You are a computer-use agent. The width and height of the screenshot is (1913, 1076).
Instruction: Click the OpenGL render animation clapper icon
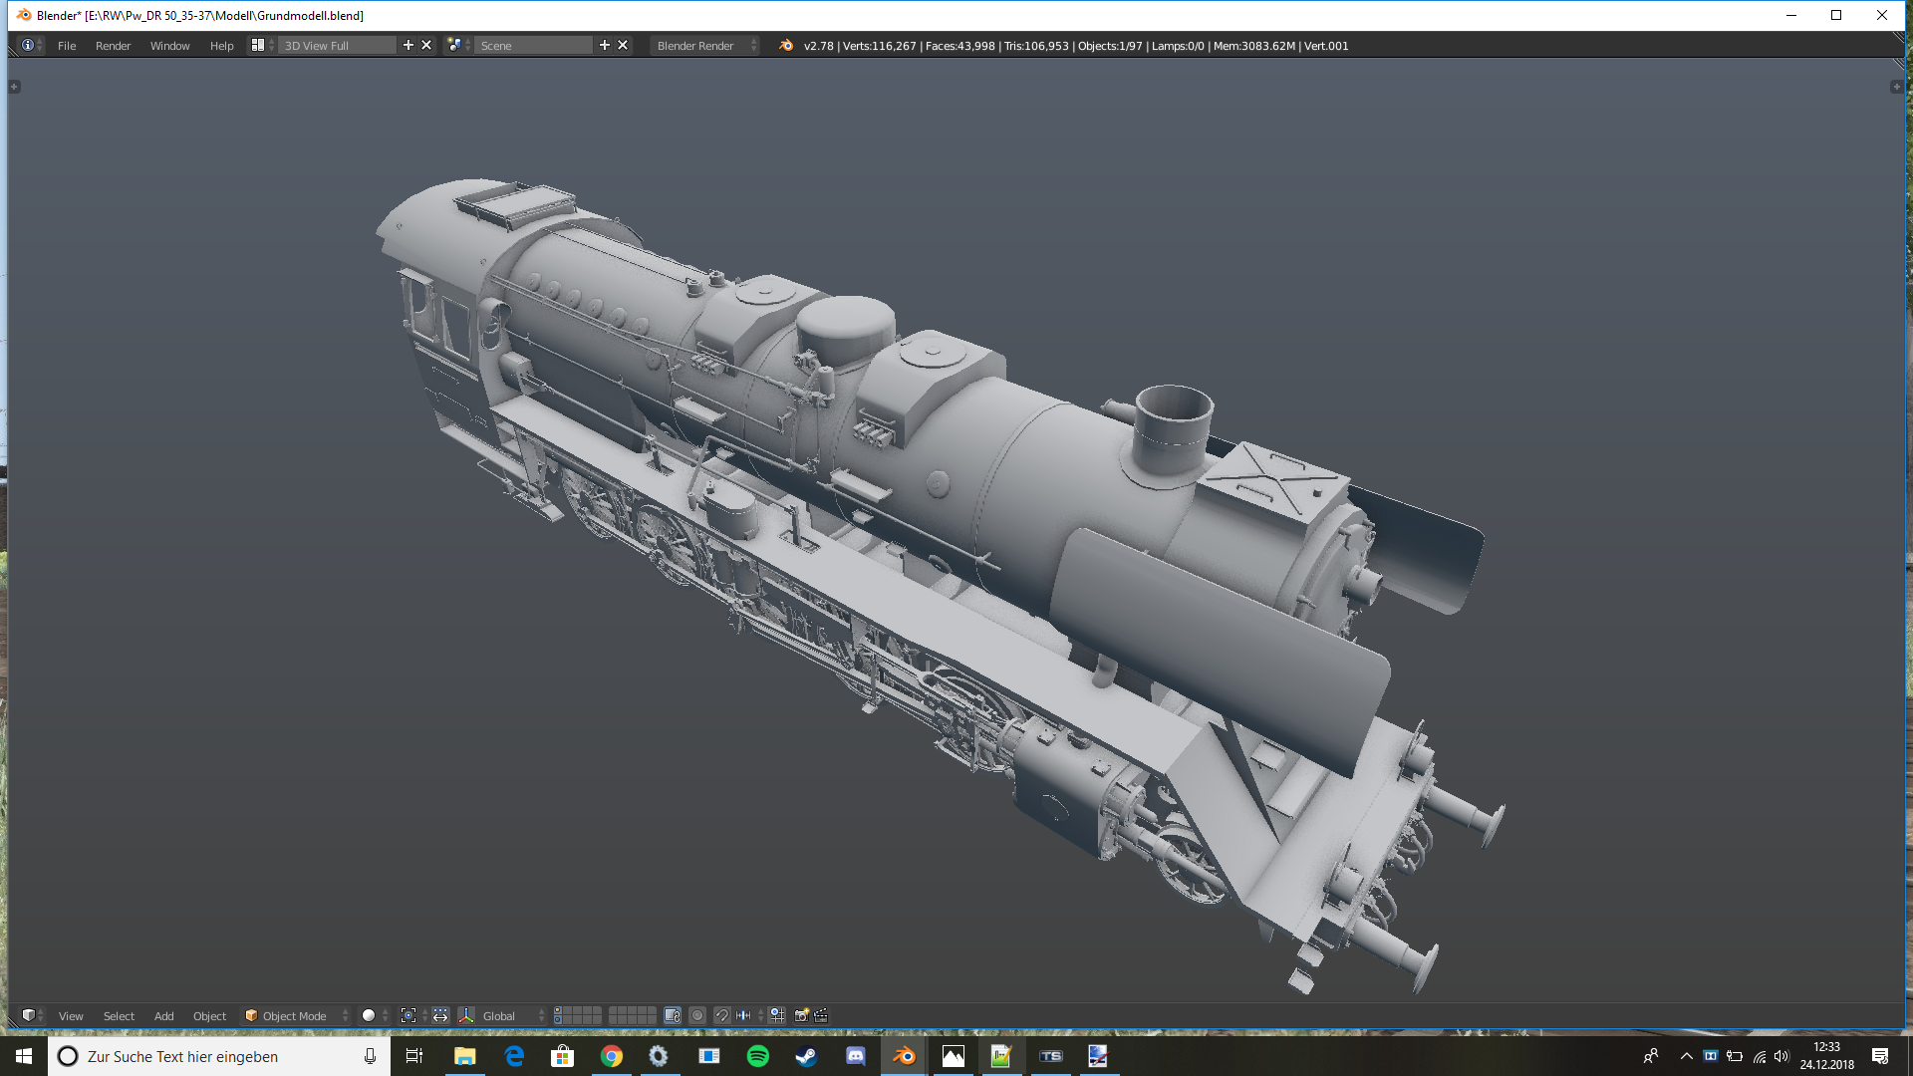click(821, 1015)
